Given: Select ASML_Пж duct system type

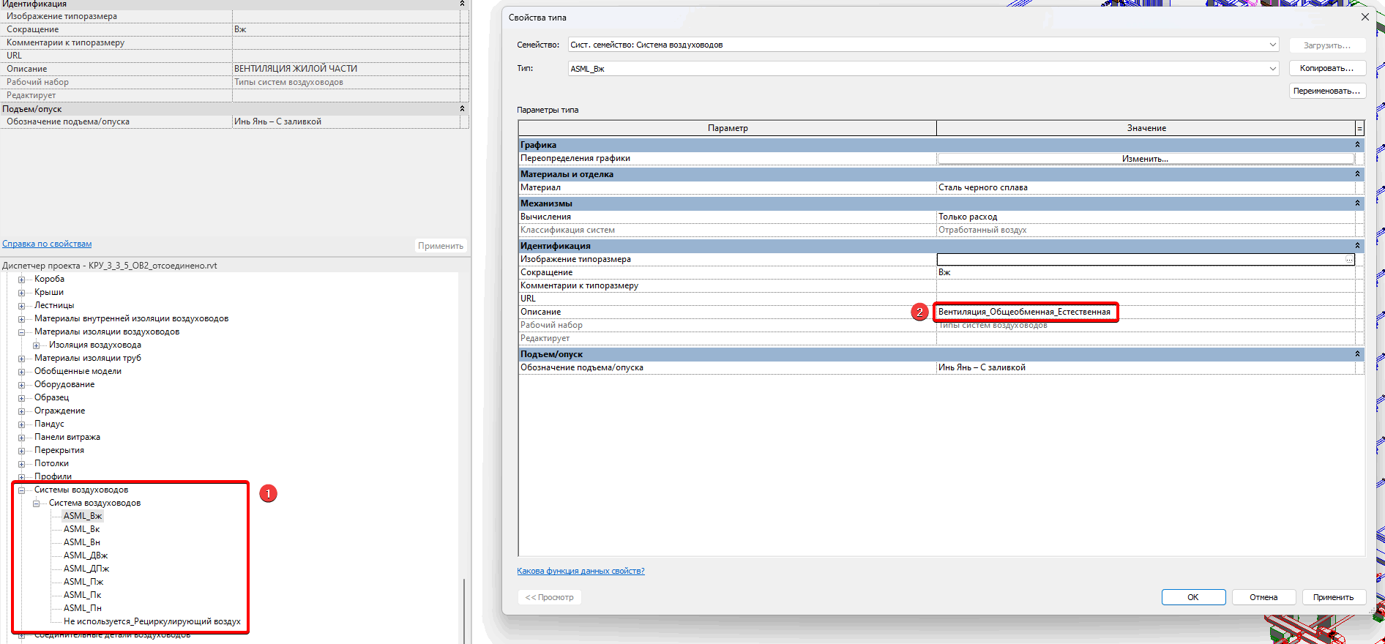Looking at the screenshot, I should click(x=83, y=582).
